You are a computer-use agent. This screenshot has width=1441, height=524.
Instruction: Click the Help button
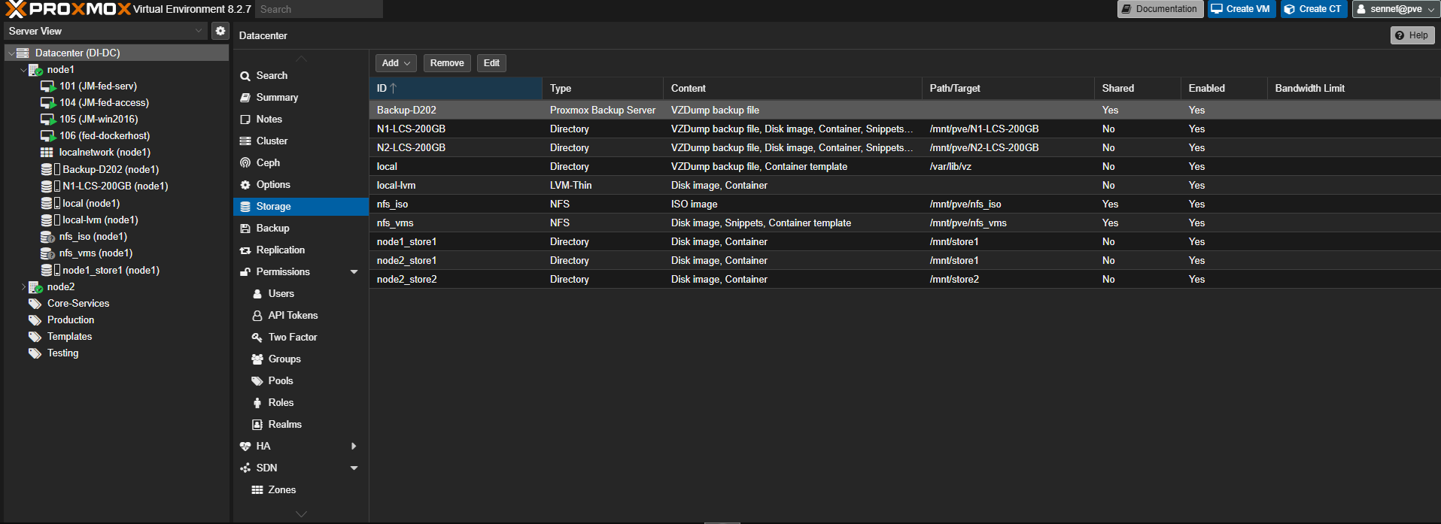1412,35
